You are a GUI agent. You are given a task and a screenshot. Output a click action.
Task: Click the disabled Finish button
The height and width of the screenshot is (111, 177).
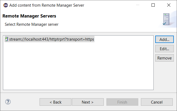(x=122, y=102)
